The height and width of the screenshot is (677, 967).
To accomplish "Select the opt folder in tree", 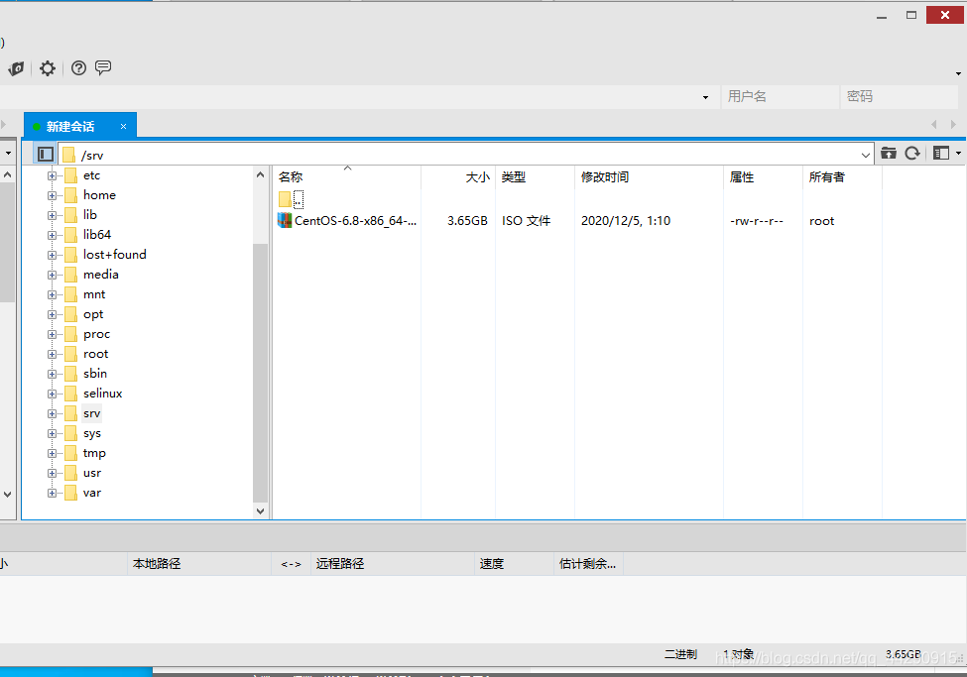I will click(93, 314).
